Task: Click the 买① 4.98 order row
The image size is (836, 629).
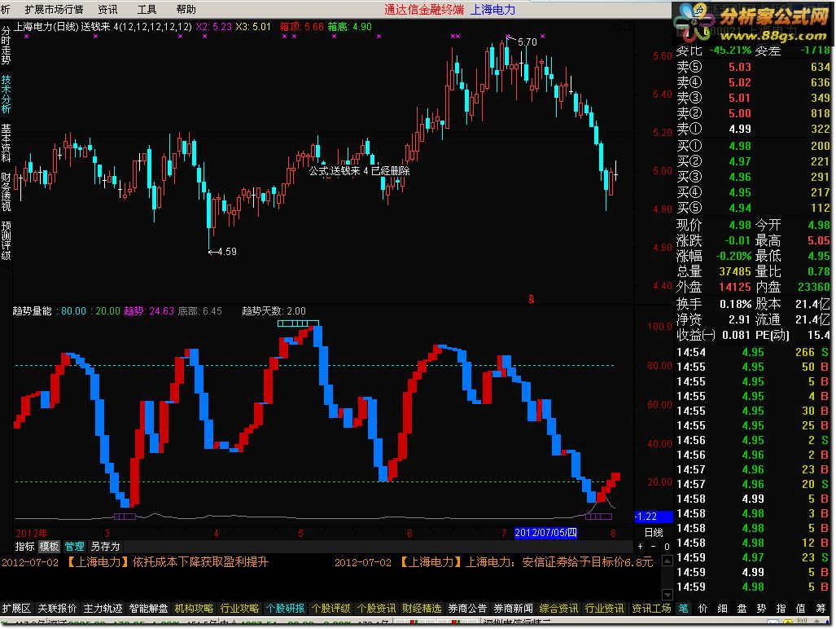Action: [753, 146]
